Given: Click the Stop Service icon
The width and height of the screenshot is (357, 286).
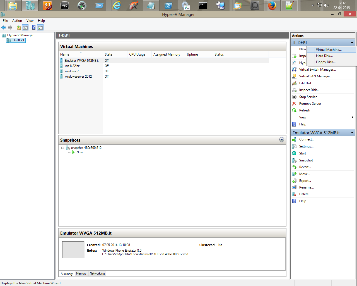Looking at the screenshot, I should click(x=294, y=97).
